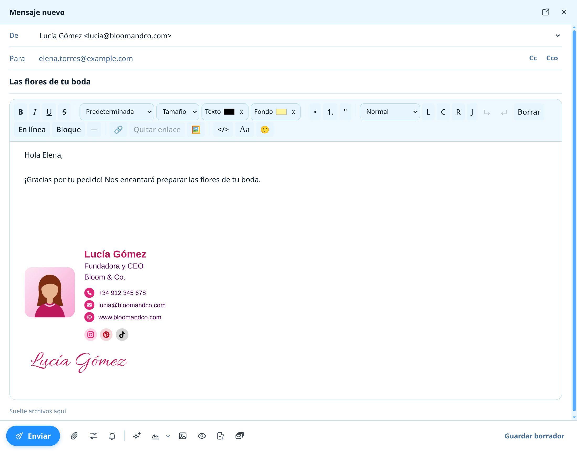Click the Bloque button
This screenshot has height=451, width=577.
pos(68,130)
